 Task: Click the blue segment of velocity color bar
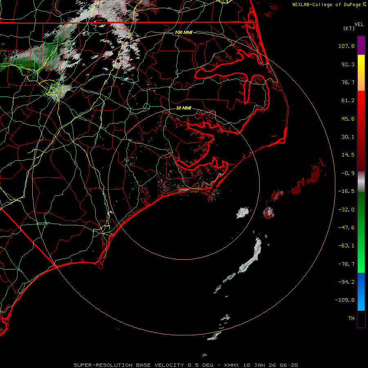pyautogui.click(x=361, y=292)
